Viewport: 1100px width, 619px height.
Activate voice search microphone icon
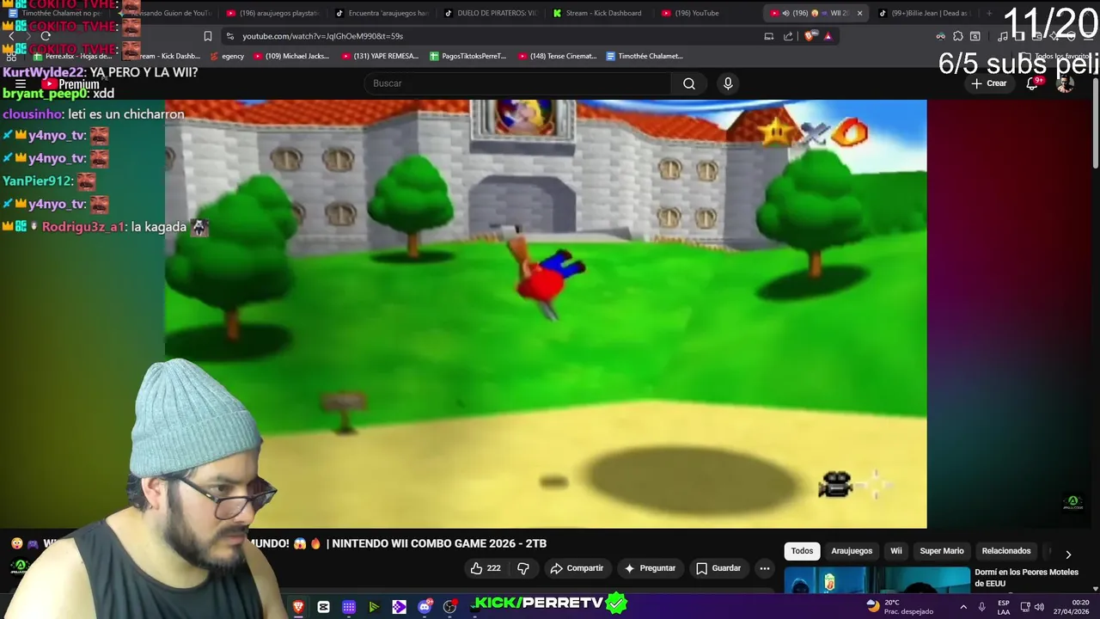(728, 83)
